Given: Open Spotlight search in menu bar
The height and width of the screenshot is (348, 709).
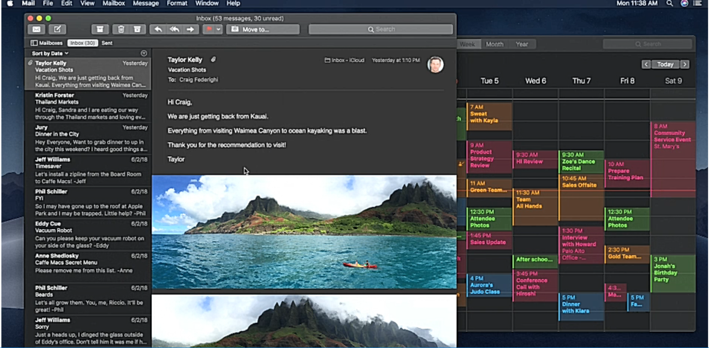Looking at the screenshot, I should (669, 4).
